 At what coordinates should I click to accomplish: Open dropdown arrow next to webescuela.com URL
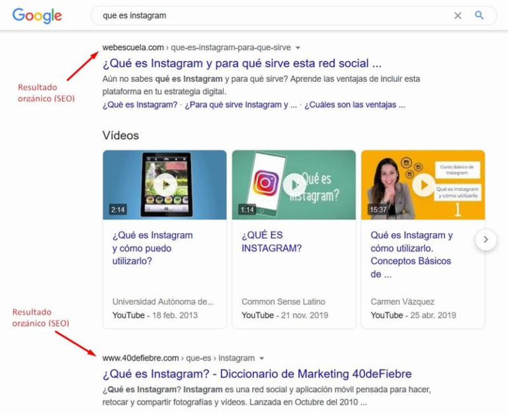coord(298,48)
